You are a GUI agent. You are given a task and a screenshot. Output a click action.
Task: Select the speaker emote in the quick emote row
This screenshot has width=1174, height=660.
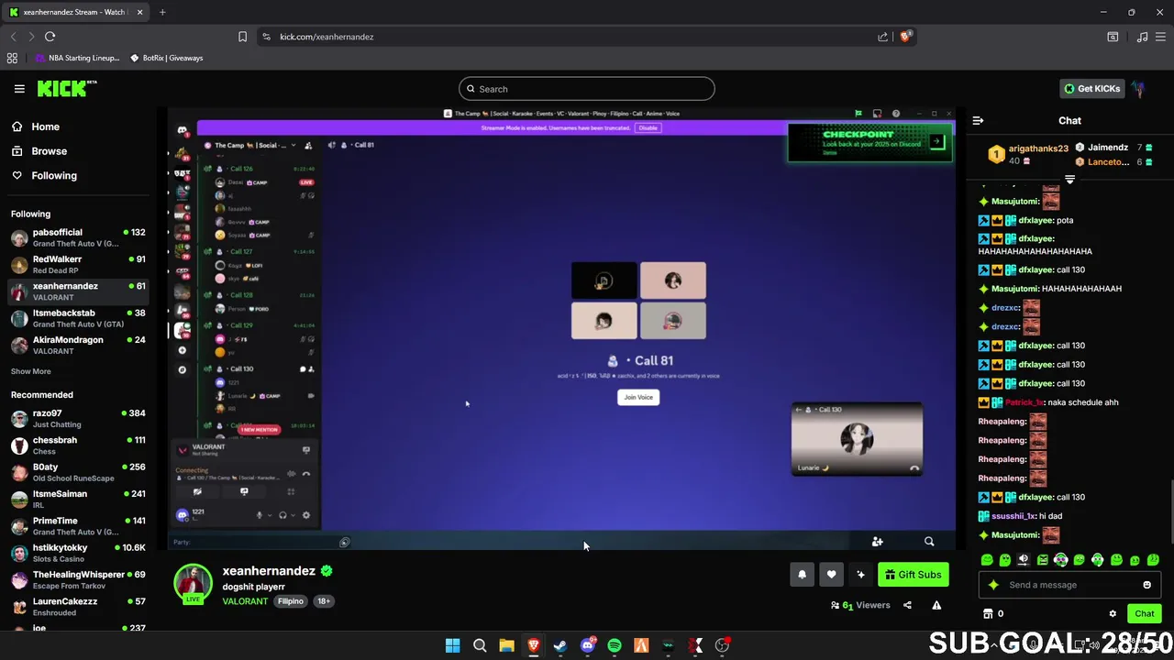click(x=1024, y=560)
